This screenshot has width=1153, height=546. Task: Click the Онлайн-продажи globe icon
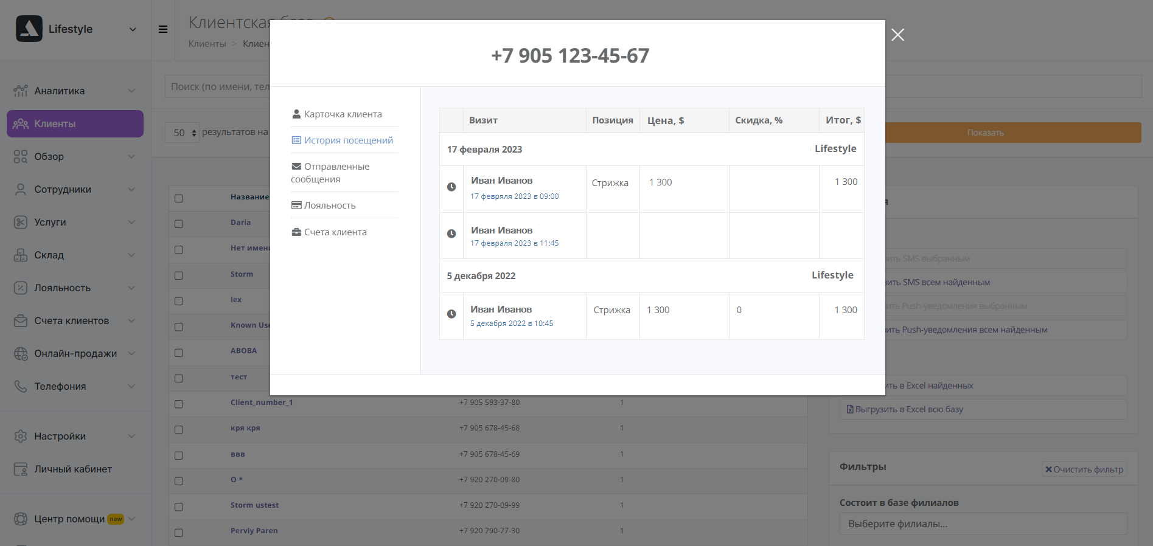[x=21, y=354]
